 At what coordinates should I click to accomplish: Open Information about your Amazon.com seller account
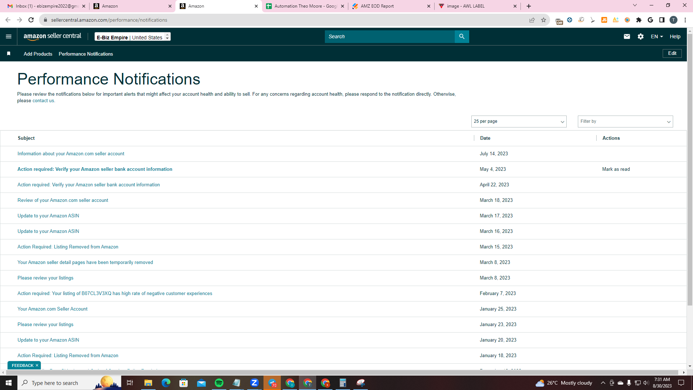[71, 153]
